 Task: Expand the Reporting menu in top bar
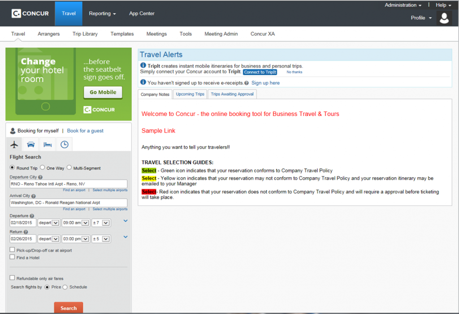(x=102, y=13)
